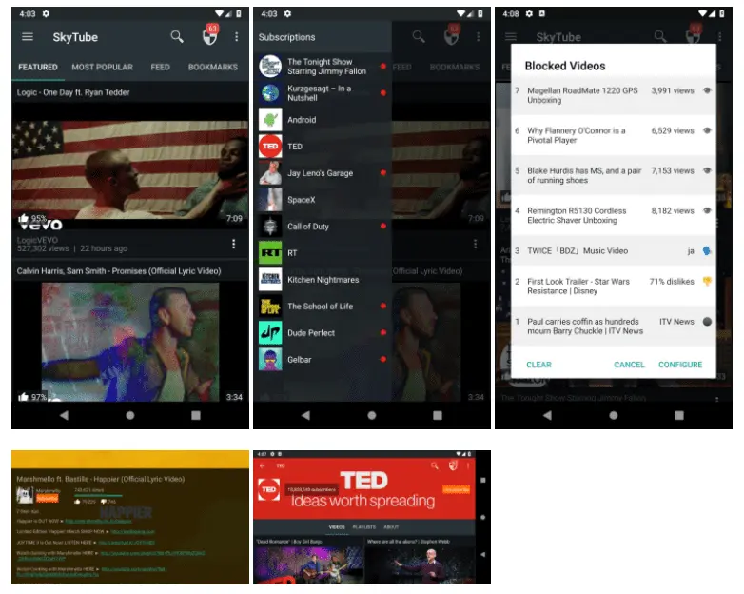Tap eye icon on Remington R5130 Cordless row
Image resolution: width=744 pixels, height=594 pixels.
click(707, 210)
